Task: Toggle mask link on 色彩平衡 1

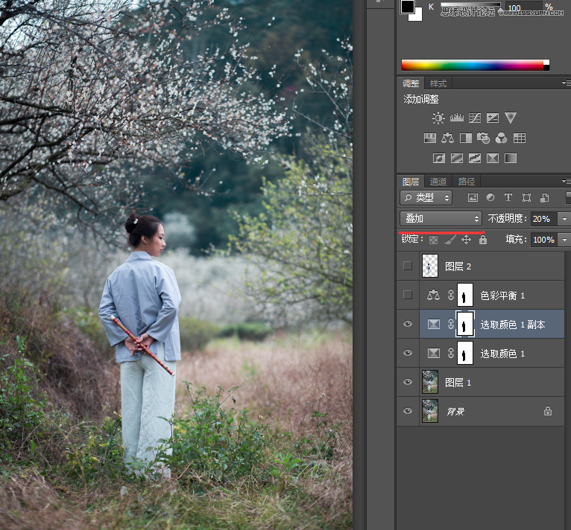Action: tap(451, 295)
